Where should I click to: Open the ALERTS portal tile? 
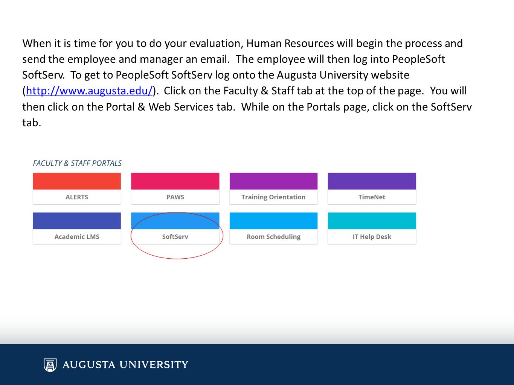(x=77, y=188)
